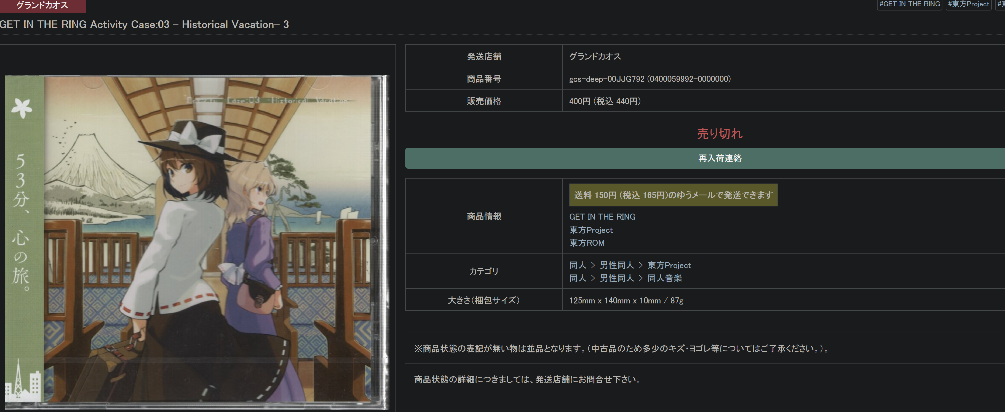Open the 東方ROM link
1005x412 pixels.
click(586, 243)
